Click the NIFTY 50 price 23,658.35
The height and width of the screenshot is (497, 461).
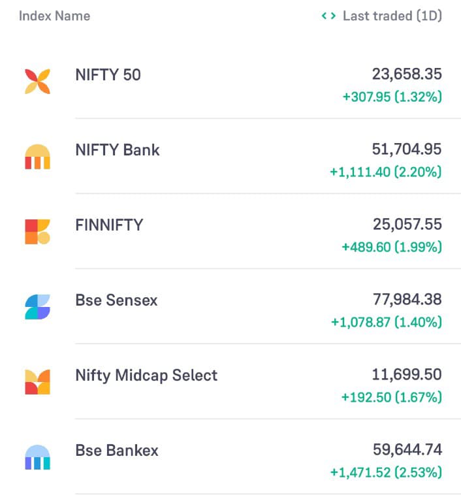tap(407, 74)
